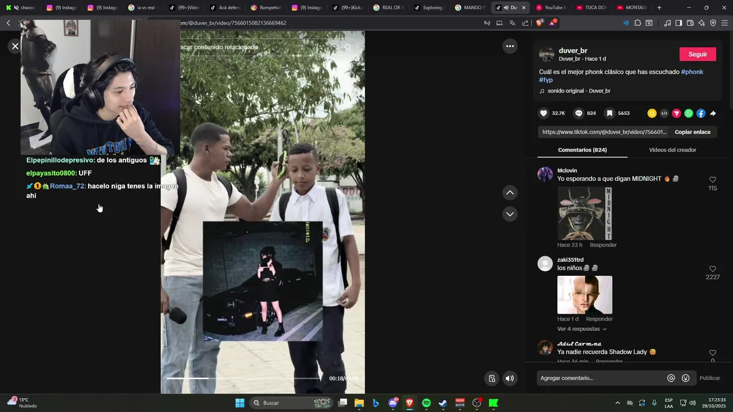The image size is (733, 412).
Task: Click the translate page icon
Action: point(512,23)
